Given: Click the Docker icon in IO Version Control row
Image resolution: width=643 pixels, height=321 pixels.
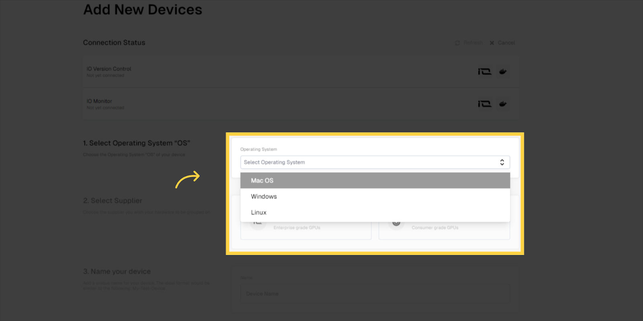Looking at the screenshot, I should [503, 72].
